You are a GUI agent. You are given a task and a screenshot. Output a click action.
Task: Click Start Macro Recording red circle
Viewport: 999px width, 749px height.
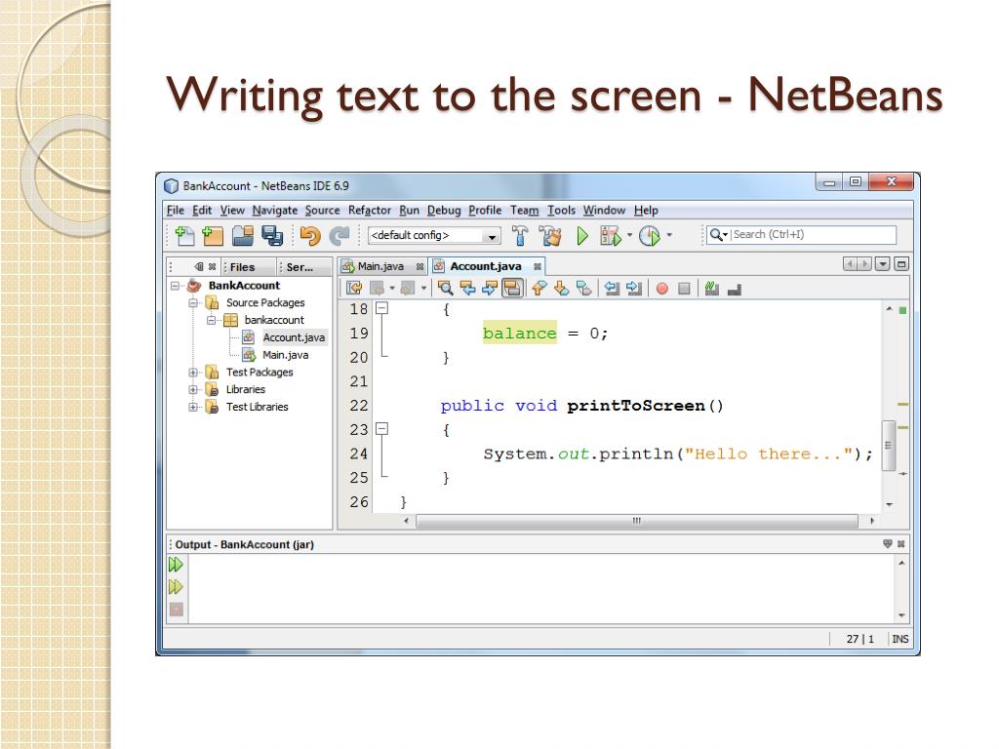662,289
